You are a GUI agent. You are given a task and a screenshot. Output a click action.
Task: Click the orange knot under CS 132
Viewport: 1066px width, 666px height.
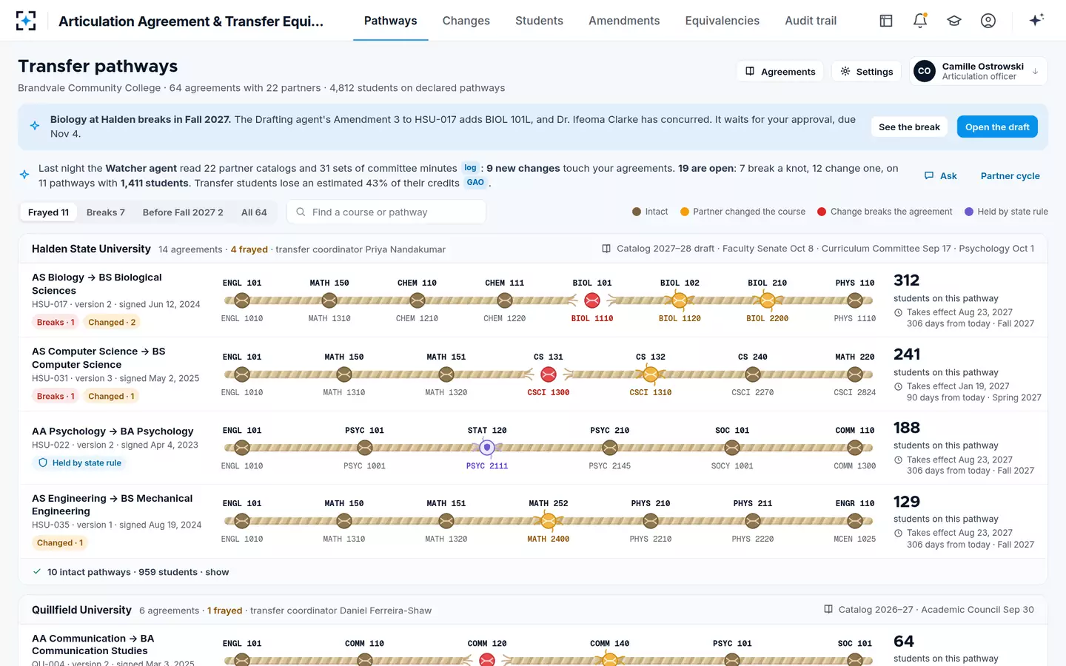pos(651,374)
